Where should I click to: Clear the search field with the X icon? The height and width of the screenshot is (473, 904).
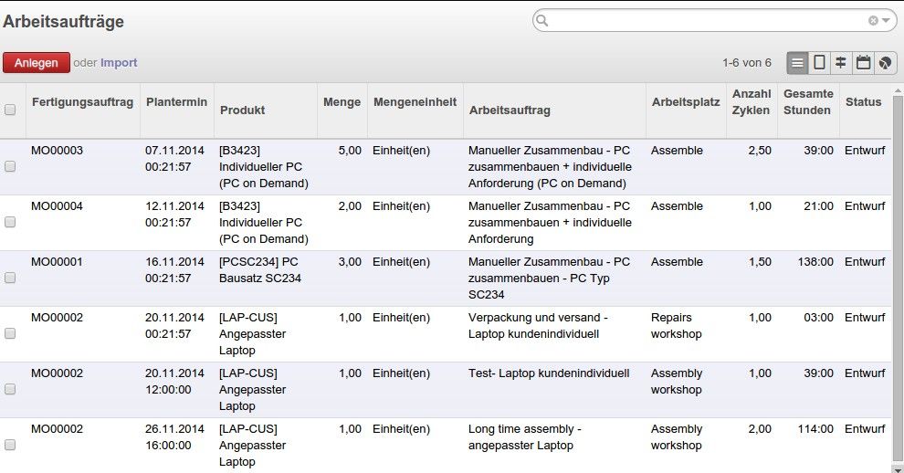[x=873, y=20]
